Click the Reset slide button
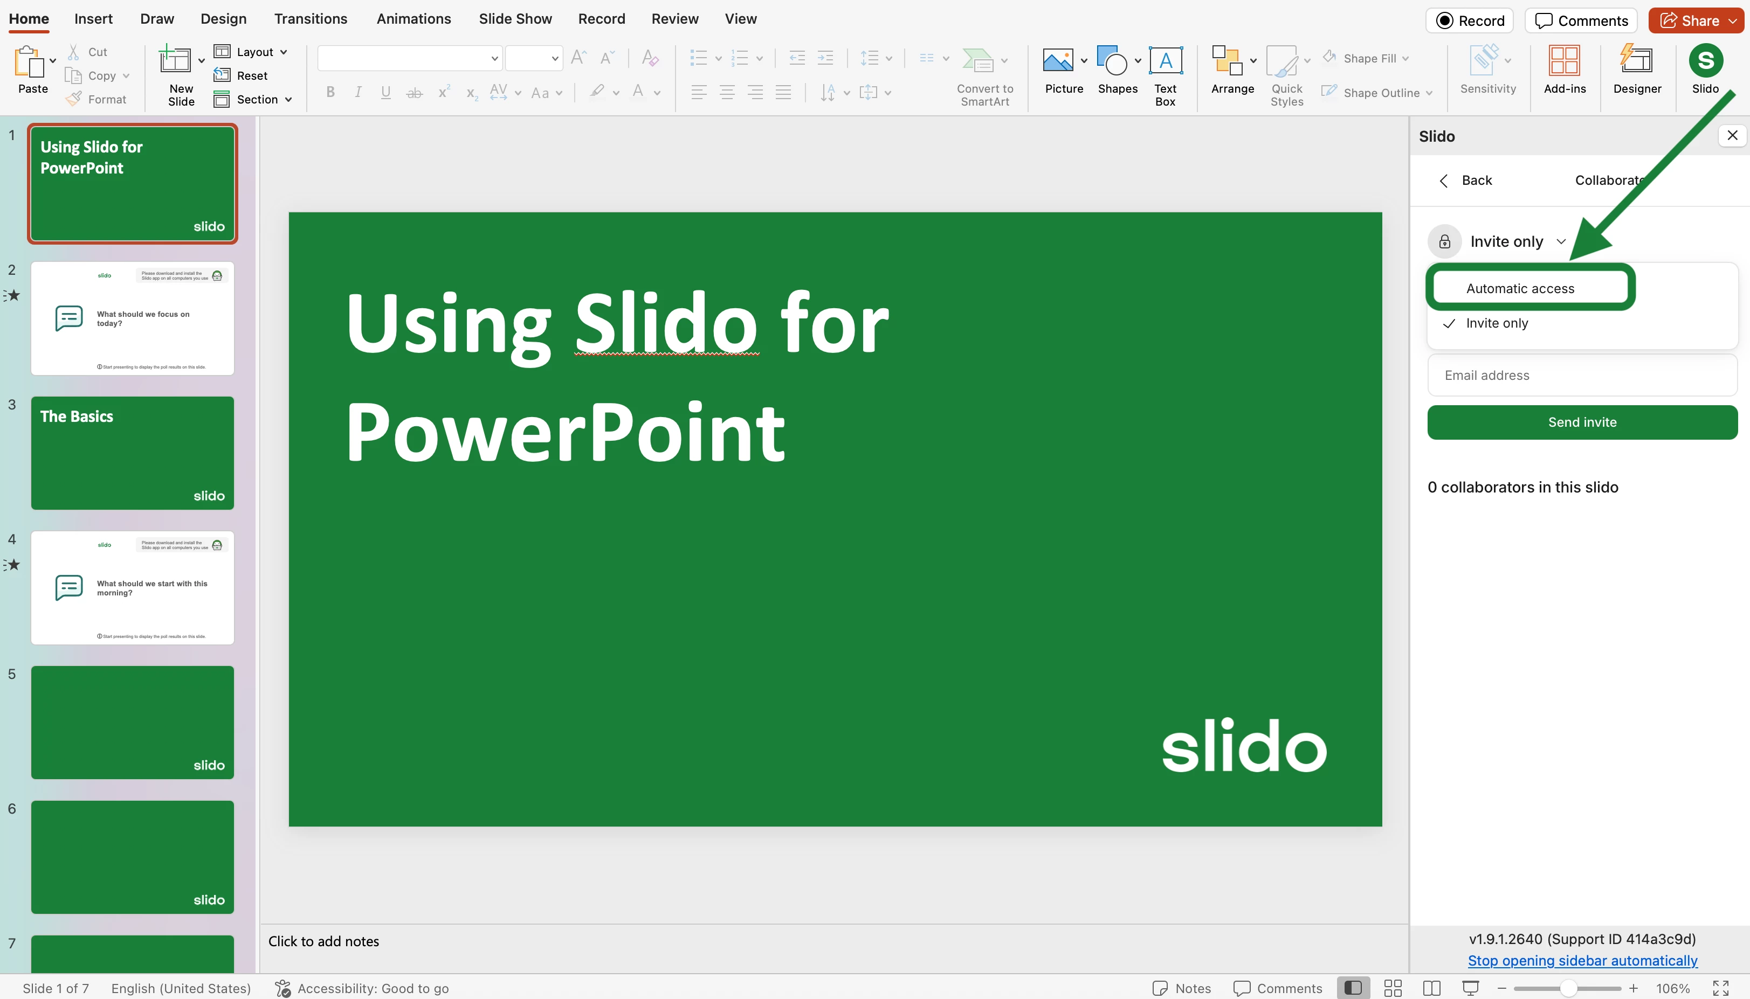The image size is (1750, 999). tap(241, 75)
